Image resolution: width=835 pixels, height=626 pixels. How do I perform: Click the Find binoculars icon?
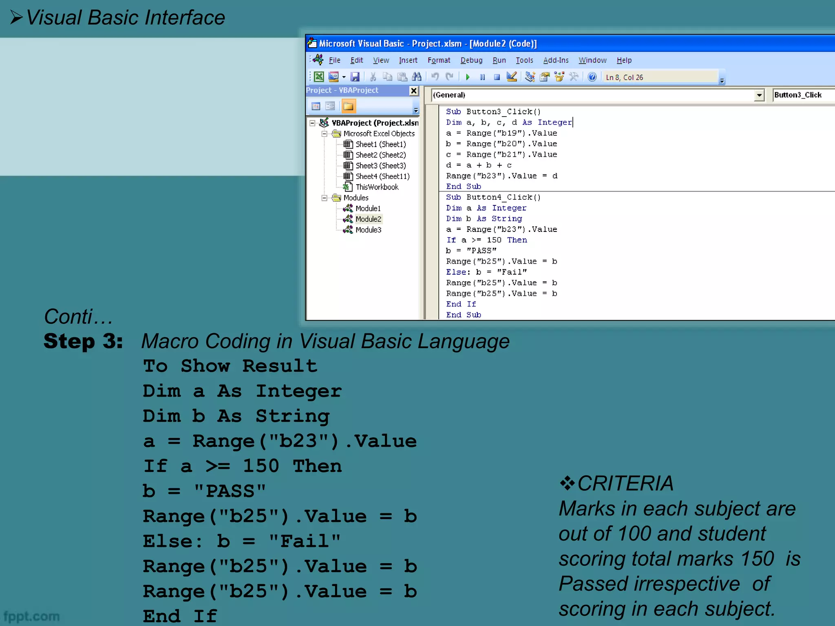416,77
